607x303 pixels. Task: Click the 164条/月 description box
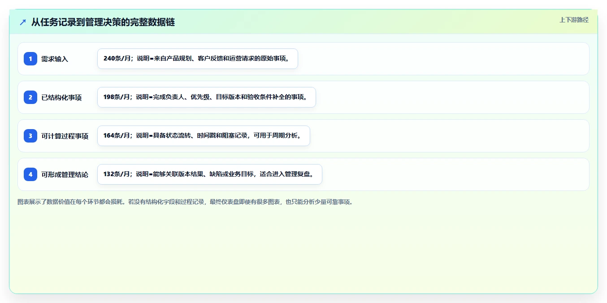tap(204, 136)
